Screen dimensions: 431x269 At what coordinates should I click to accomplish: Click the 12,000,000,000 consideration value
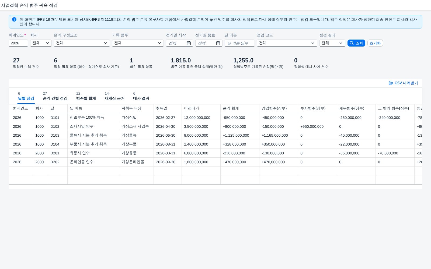197,118
